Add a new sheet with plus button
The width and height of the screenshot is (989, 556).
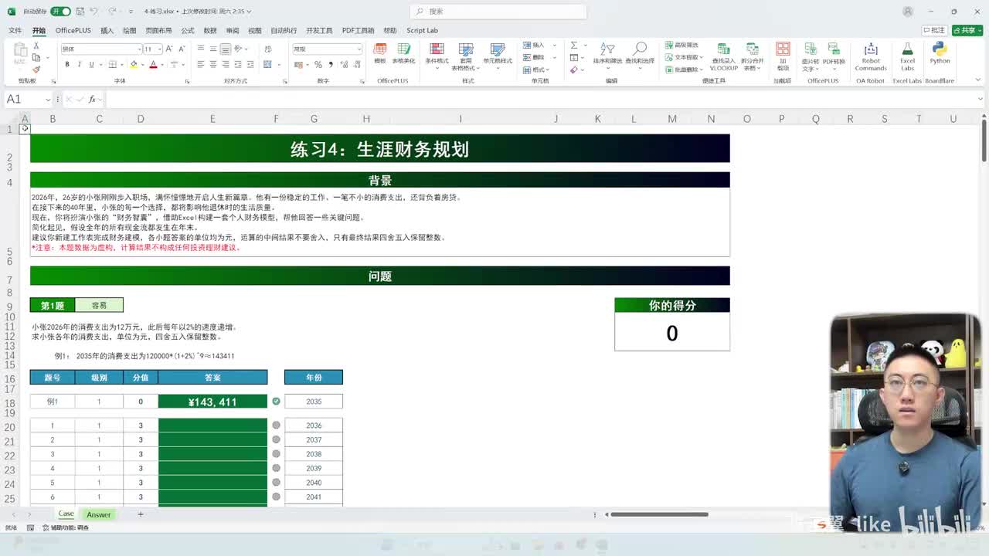tap(140, 514)
